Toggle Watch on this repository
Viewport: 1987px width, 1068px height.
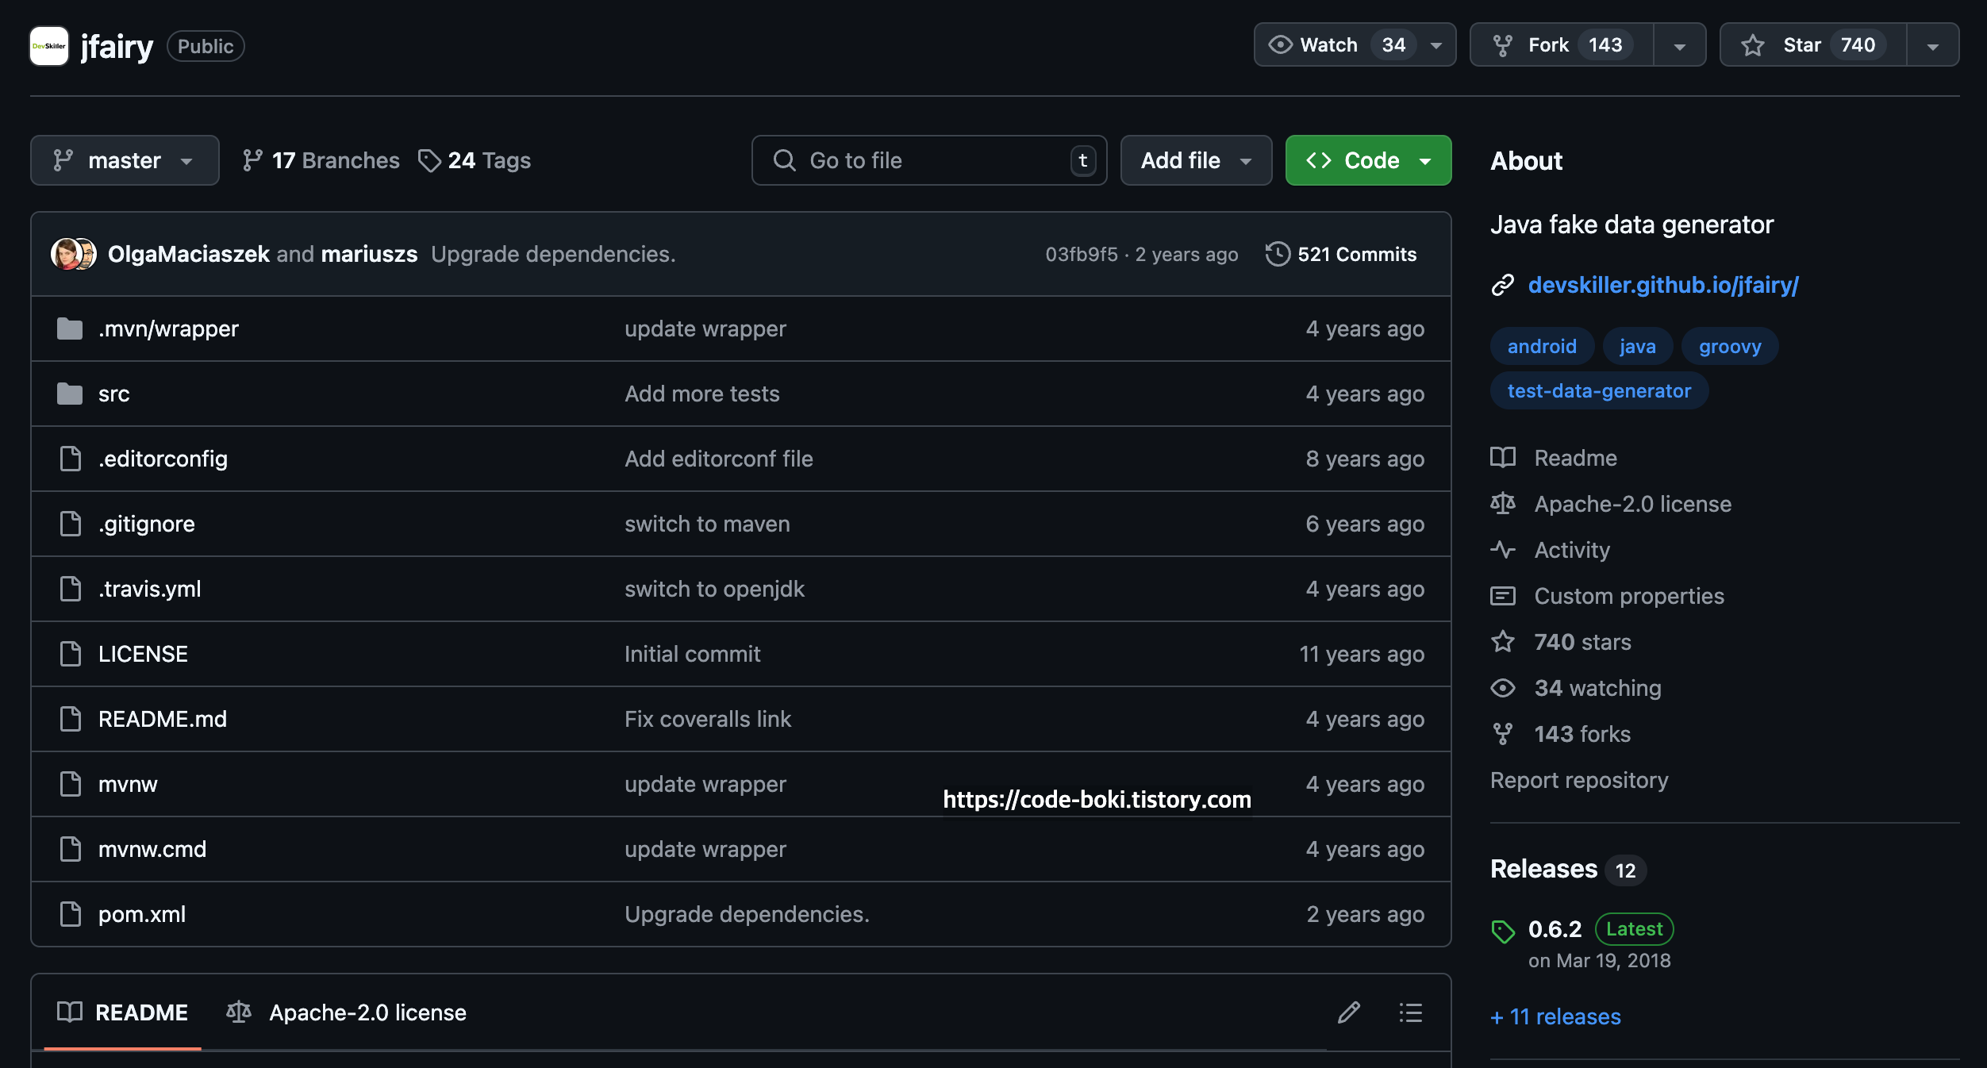[x=1340, y=45]
